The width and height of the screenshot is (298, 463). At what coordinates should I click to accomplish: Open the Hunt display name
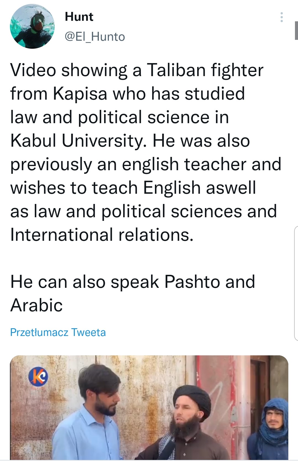[x=79, y=17]
